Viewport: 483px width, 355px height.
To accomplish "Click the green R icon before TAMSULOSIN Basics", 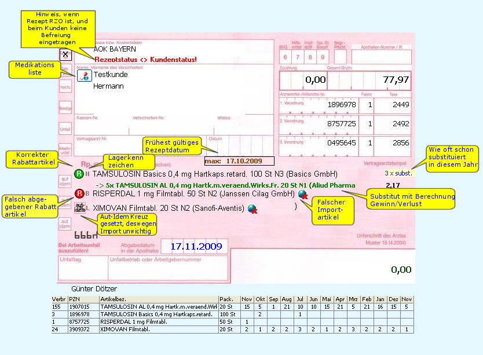I will 79,174.
